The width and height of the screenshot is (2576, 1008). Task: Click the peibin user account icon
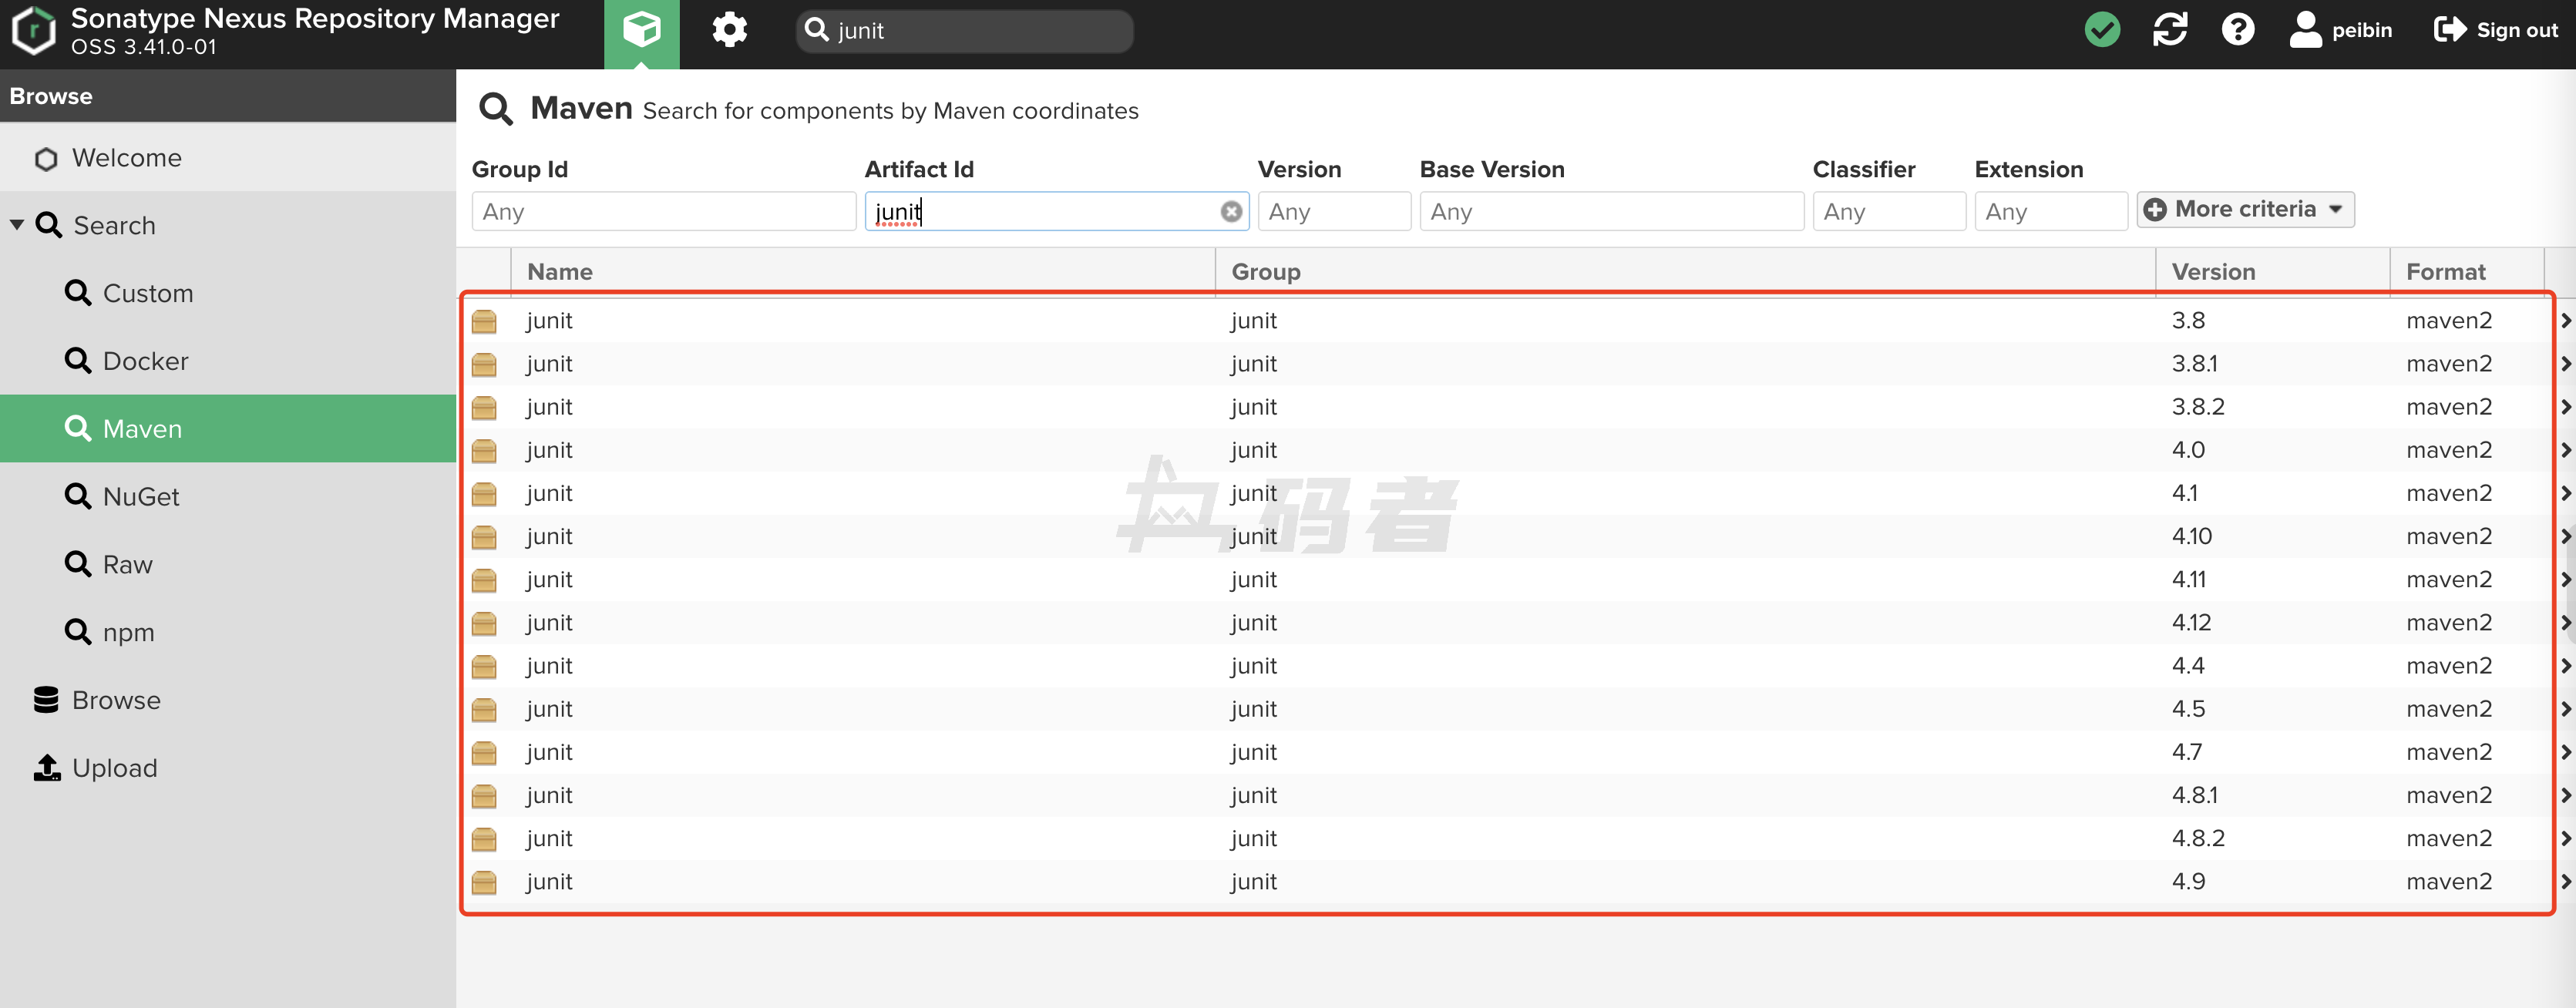point(2305,30)
